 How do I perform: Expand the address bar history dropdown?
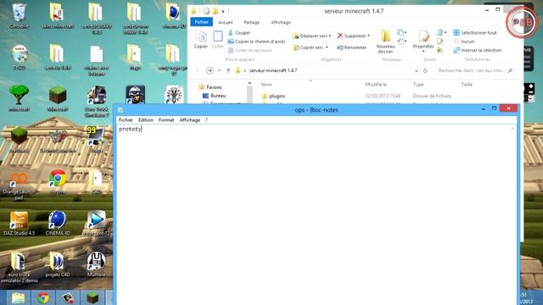[417, 70]
